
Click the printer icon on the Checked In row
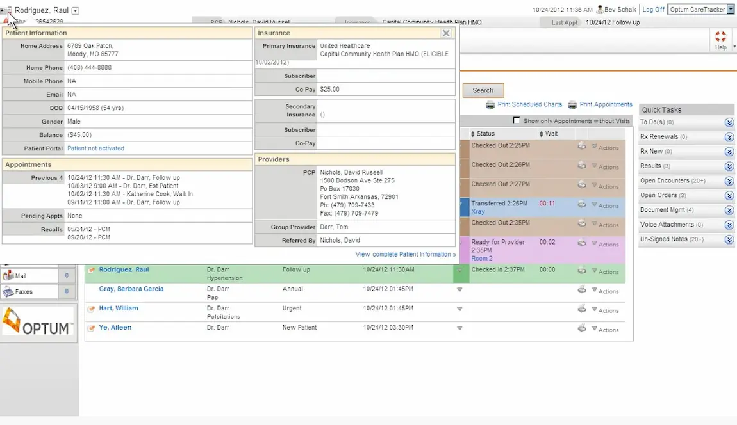582,271
